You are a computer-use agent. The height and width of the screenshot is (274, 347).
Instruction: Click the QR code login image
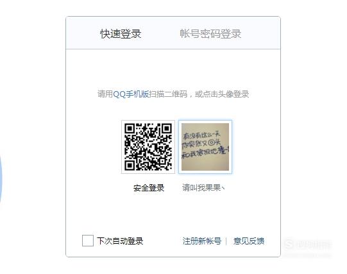[x=148, y=147]
